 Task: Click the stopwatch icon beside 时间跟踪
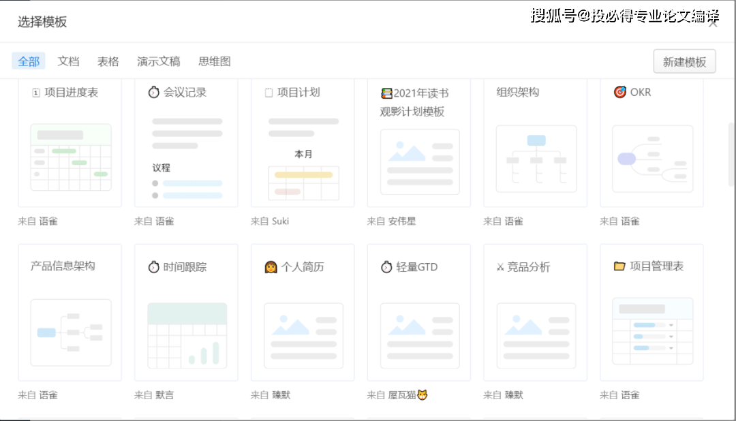tap(153, 267)
